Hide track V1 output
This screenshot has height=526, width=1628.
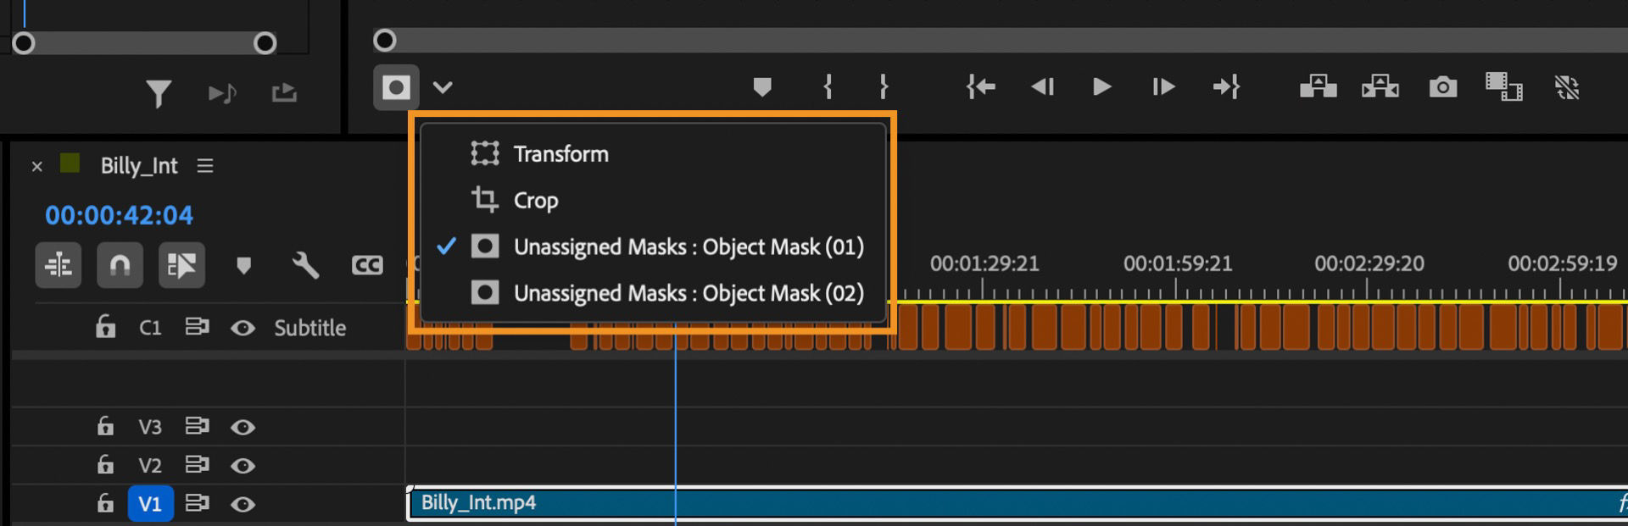(243, 505)
